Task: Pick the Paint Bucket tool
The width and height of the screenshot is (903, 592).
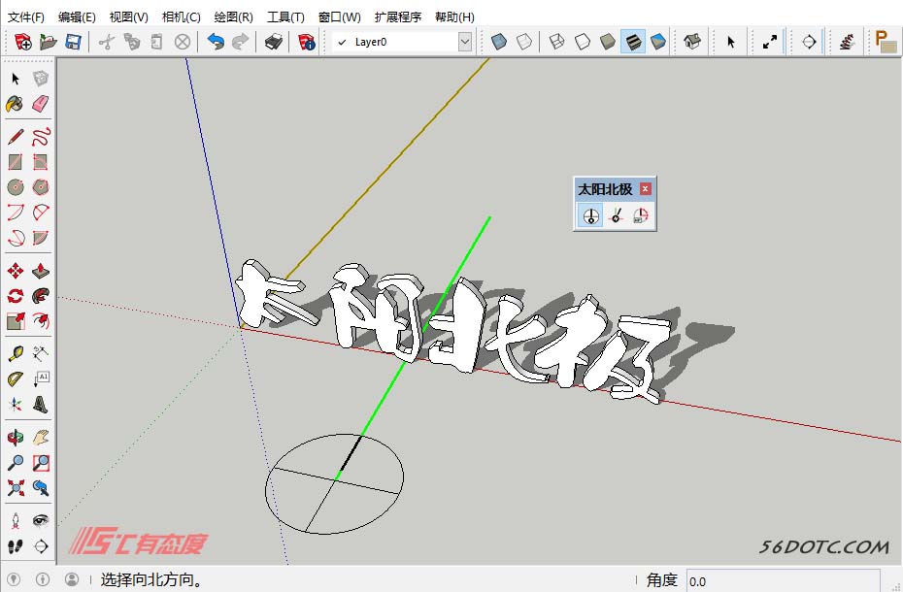Action: pos(15,104)
